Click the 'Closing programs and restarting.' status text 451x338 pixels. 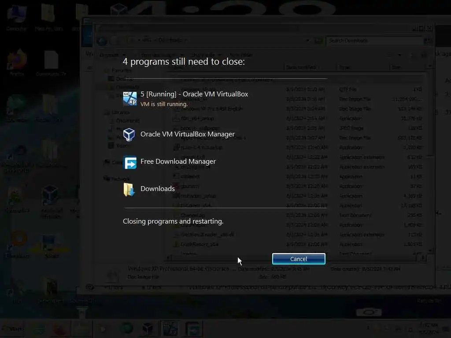(173, 221)
